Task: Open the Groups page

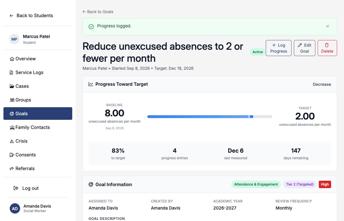Action: tap(38, 100)
